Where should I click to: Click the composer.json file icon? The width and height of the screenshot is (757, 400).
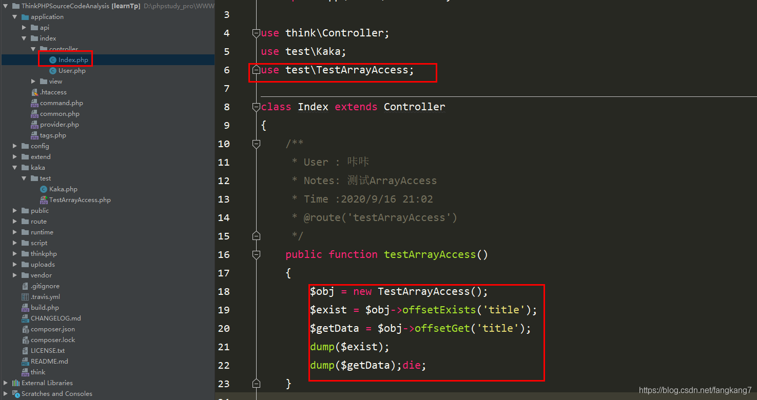(x=25, y=329)
